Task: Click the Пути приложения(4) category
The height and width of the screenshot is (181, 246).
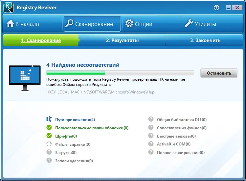Action: tap(75, 120)
